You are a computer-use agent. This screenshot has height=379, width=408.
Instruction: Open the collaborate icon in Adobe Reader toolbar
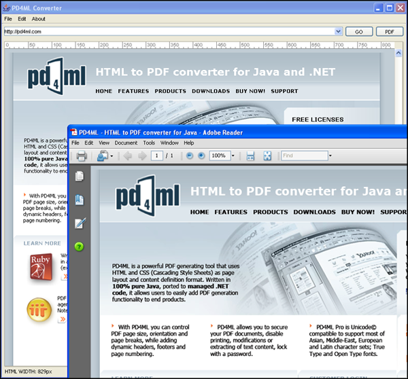pyautogui.click(x=103, y=156)
